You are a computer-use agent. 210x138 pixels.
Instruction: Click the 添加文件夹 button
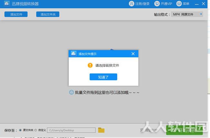click(x=48, y=14)
